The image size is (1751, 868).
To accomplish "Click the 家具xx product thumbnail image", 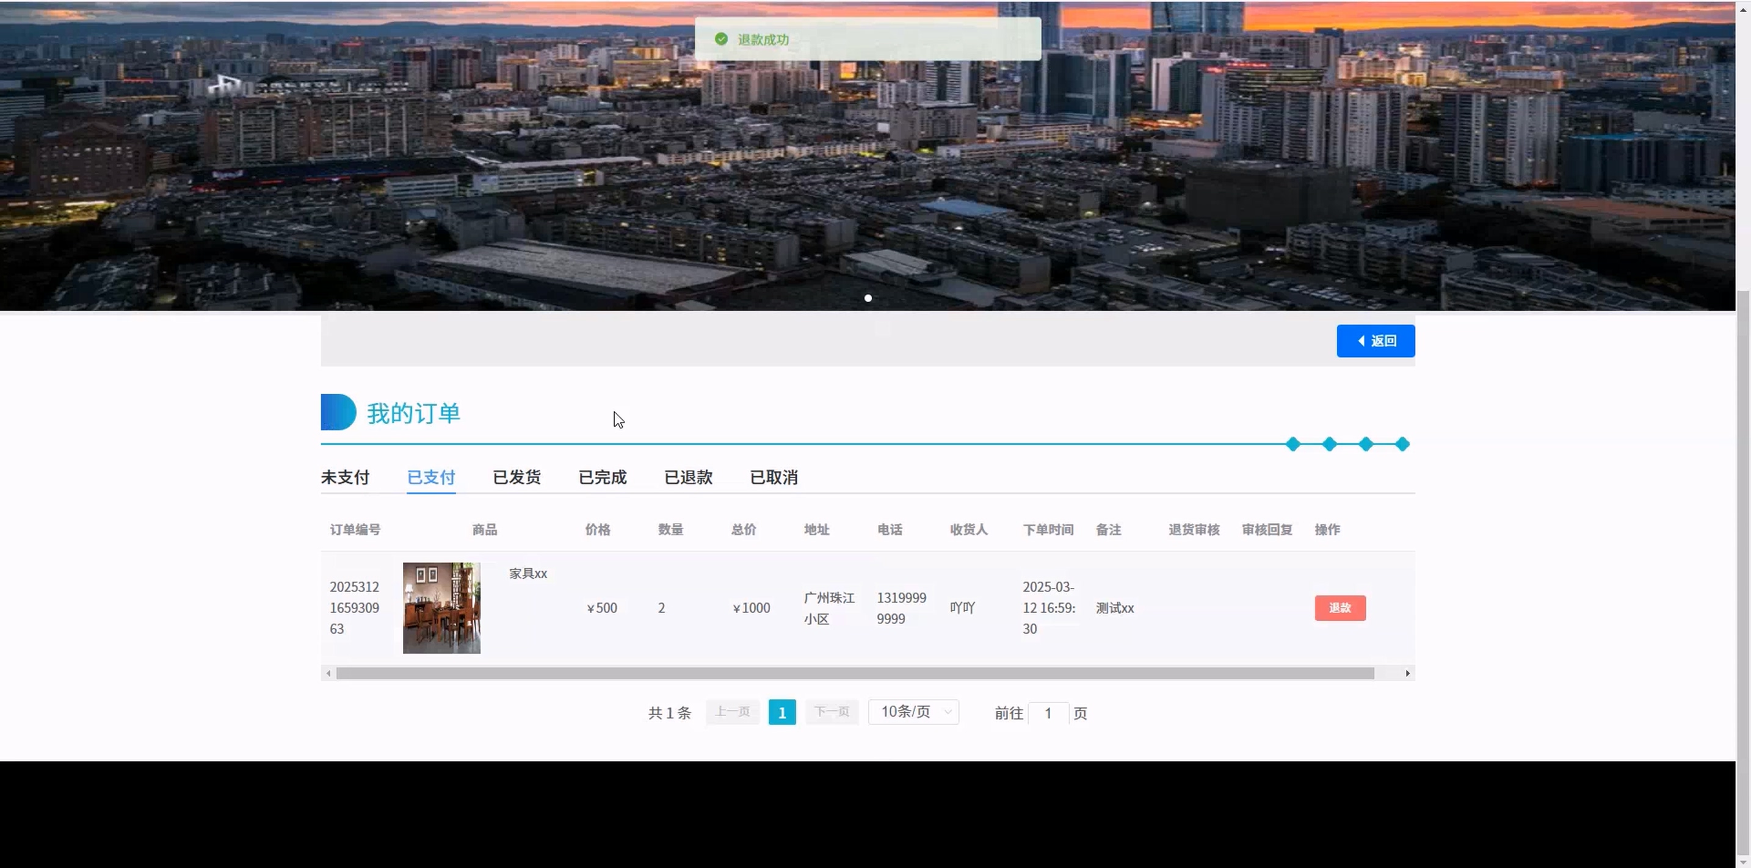I will tap(441, 608).
